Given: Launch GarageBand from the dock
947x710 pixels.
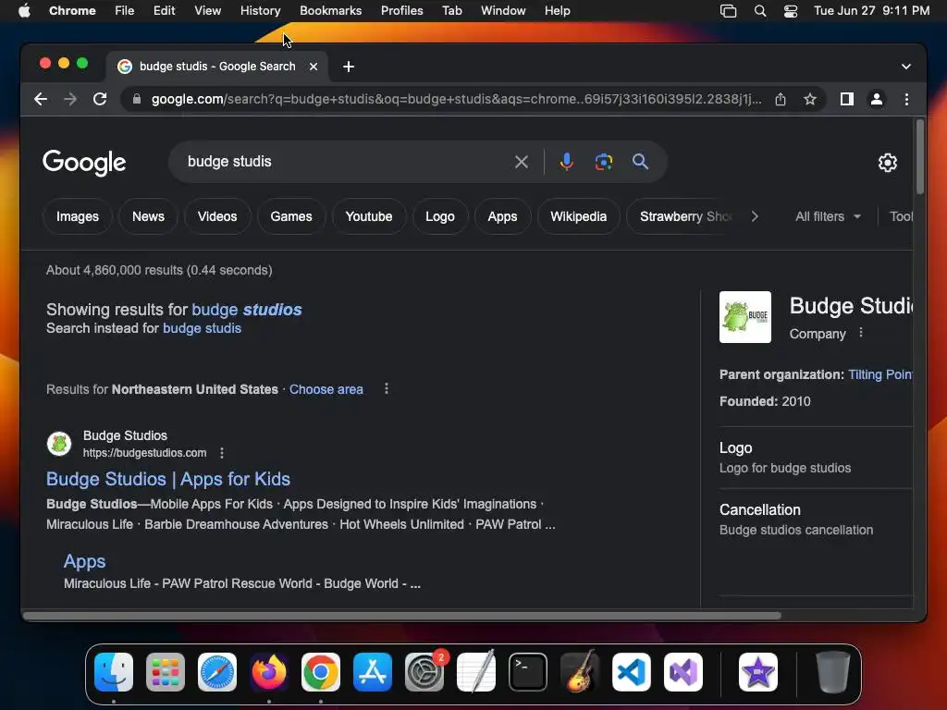Looking at the screenshot, I should [580, 672].
